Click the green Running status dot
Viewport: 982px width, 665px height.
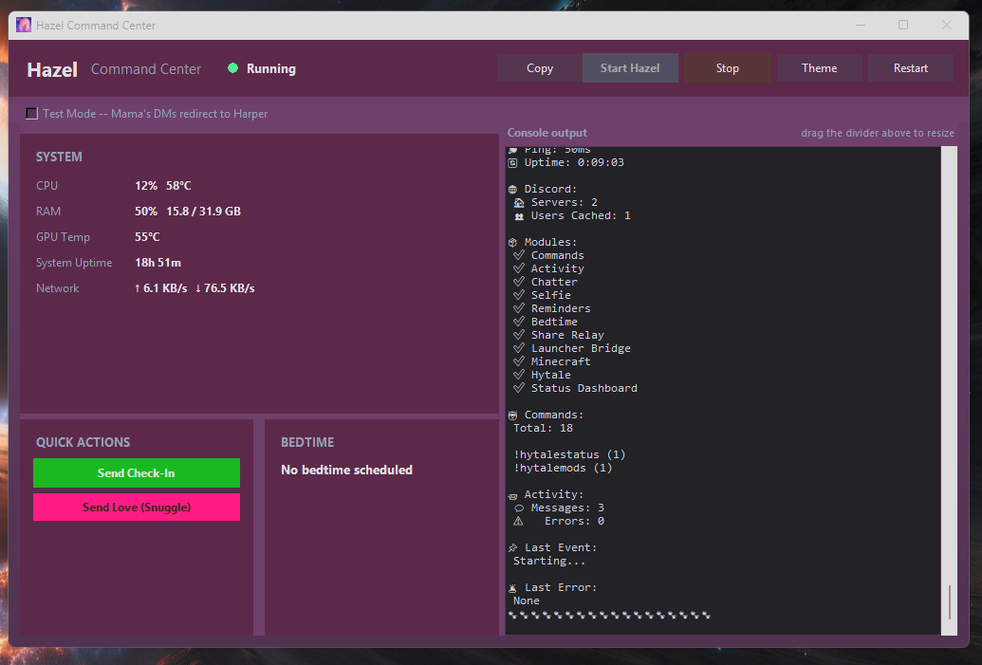[233, 68]
